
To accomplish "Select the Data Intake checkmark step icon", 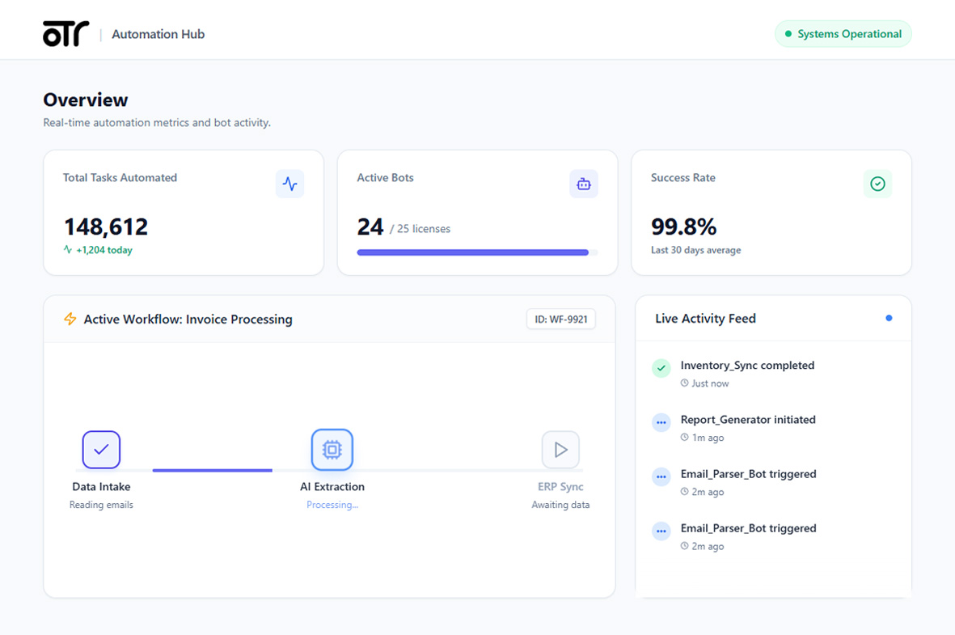I will [x=101, y=450].
